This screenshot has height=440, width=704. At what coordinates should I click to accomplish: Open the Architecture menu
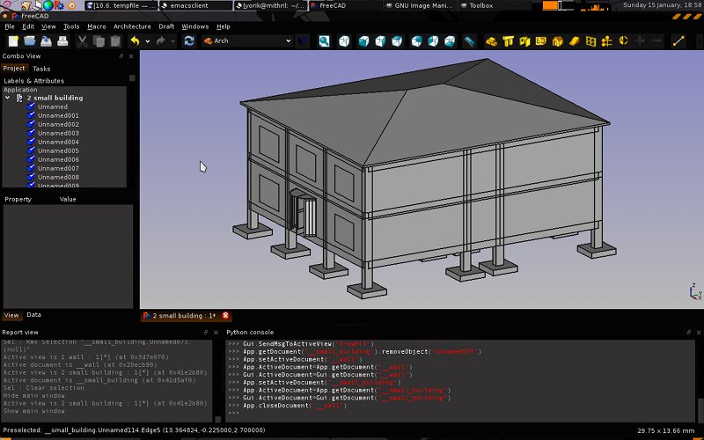point(132,26)
